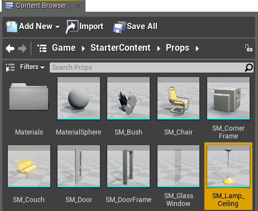Open the Materials folder
Screen dimensions: 258x211
(29, 97)
